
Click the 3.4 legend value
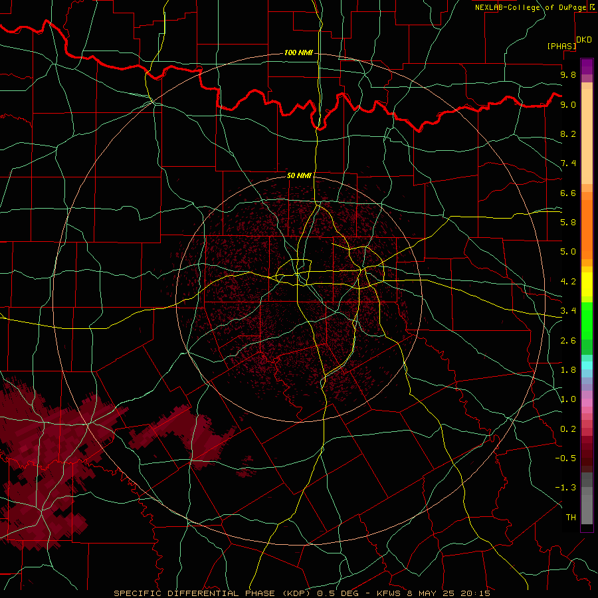coord(568,311)
